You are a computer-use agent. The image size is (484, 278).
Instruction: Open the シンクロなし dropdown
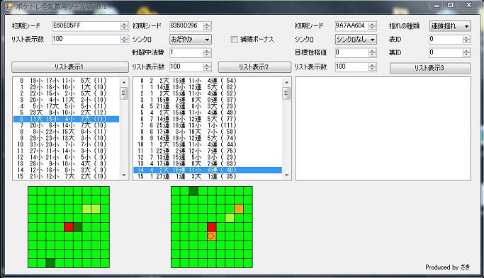click(x=356, y=39)
